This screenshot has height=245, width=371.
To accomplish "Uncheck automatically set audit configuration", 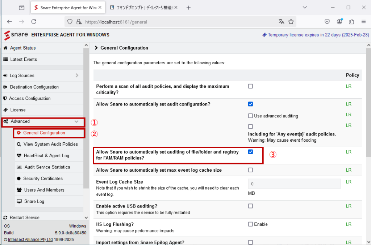I will tap(250, 104).
